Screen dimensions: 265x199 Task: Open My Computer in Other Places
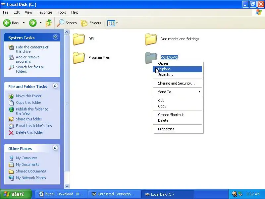point(26,158)
